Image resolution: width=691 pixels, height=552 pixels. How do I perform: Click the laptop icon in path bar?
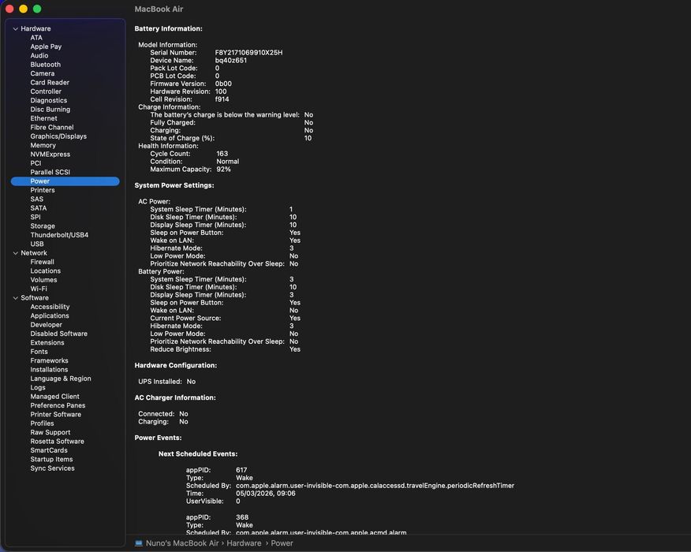coord(138,543)
